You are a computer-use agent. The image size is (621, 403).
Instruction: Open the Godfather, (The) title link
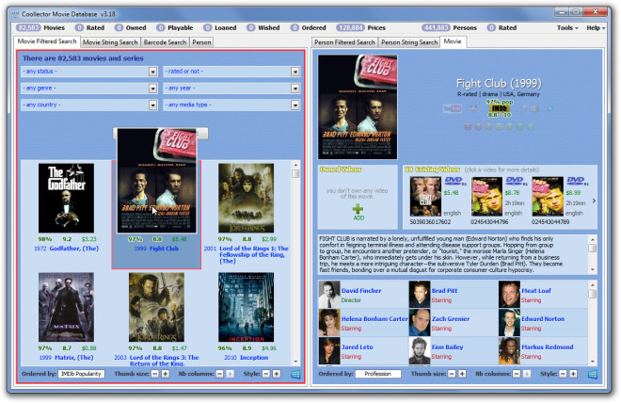point(74,249)
